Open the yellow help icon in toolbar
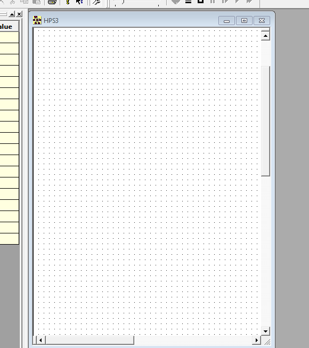The image size is (309, 348). pos(68,2)
